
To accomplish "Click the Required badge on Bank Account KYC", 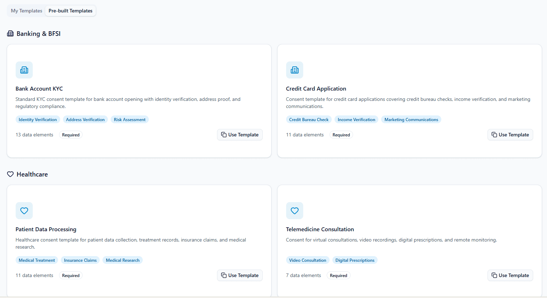I will coord(70,135).
